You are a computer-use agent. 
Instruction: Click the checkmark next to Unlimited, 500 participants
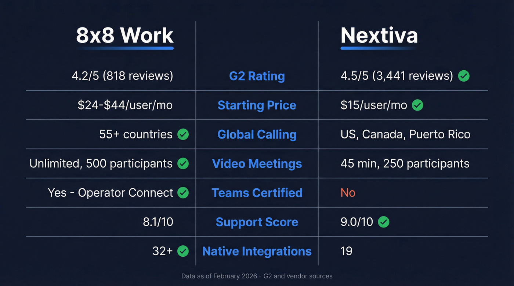(x=182, y=163)
